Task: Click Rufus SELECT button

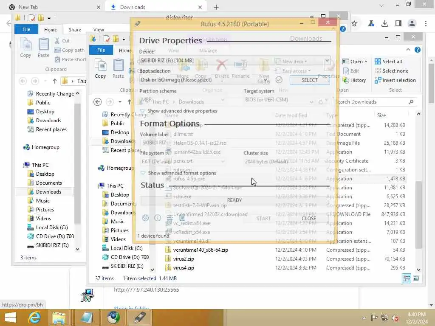Action: [x=310, y=80]
